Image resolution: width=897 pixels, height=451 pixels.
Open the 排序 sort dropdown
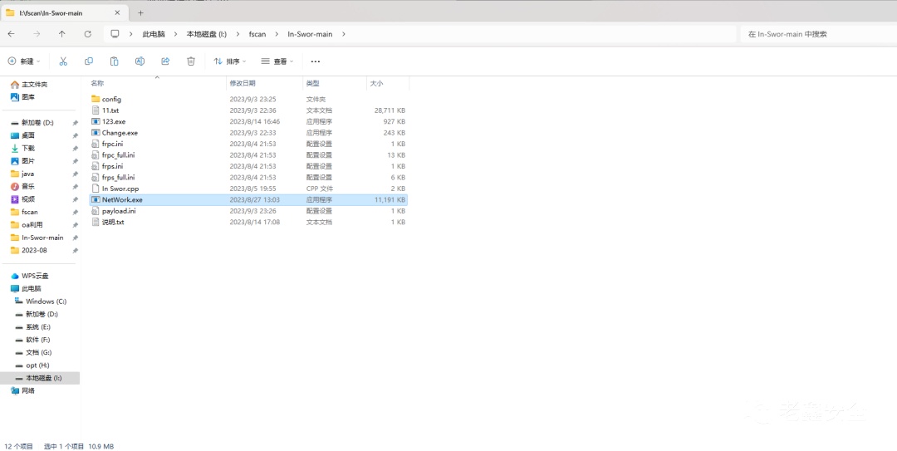229,61
